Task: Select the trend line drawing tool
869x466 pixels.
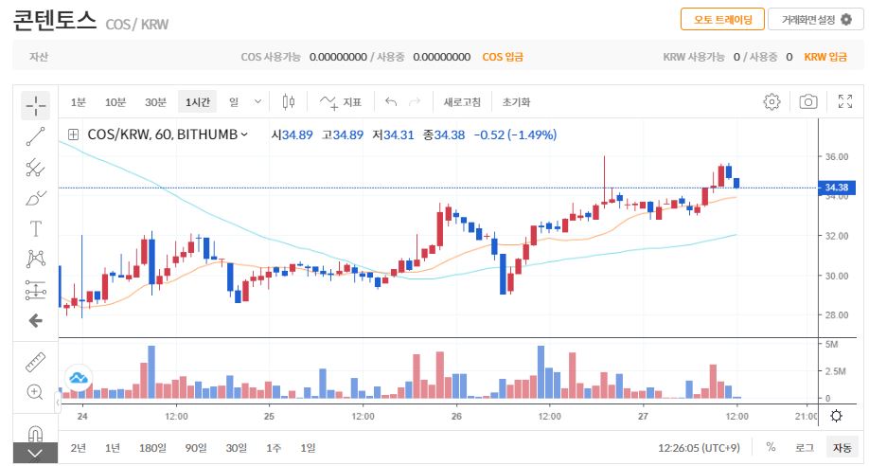Action: (35, 136)
